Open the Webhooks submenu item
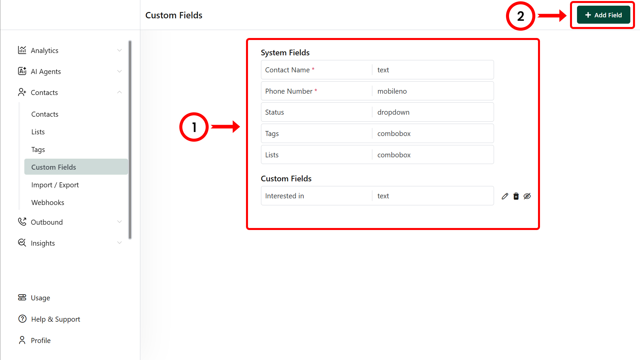Viewport: 640px width, 360px height. [48, 202]
